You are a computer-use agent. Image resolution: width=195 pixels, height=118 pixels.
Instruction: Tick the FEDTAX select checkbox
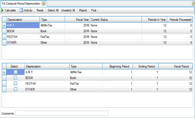pos(16,83)
